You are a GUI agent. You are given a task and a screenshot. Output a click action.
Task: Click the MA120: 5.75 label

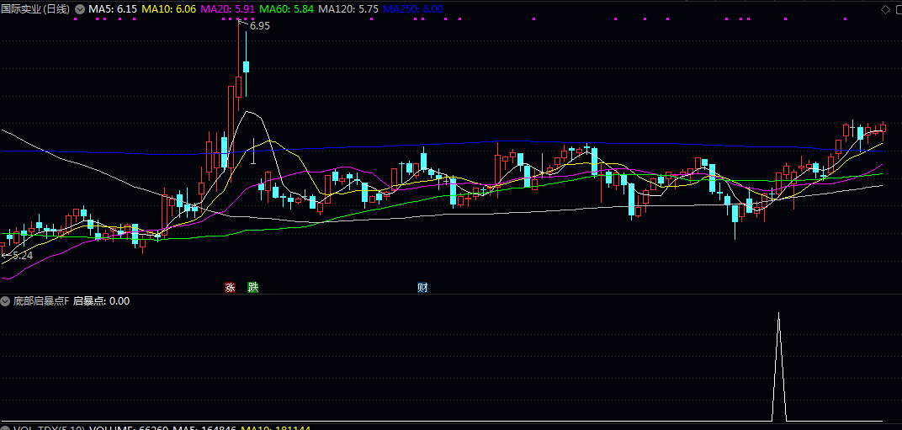pyautogui.click(x=348, y=9)
